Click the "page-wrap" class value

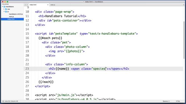pyautogui.click(x=63, y=12)
